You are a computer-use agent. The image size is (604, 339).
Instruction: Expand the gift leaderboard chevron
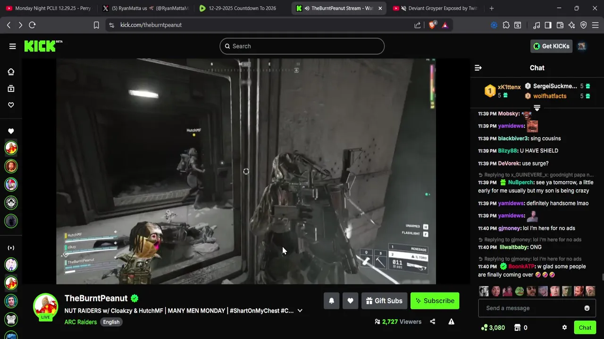[x=537, y=108]
